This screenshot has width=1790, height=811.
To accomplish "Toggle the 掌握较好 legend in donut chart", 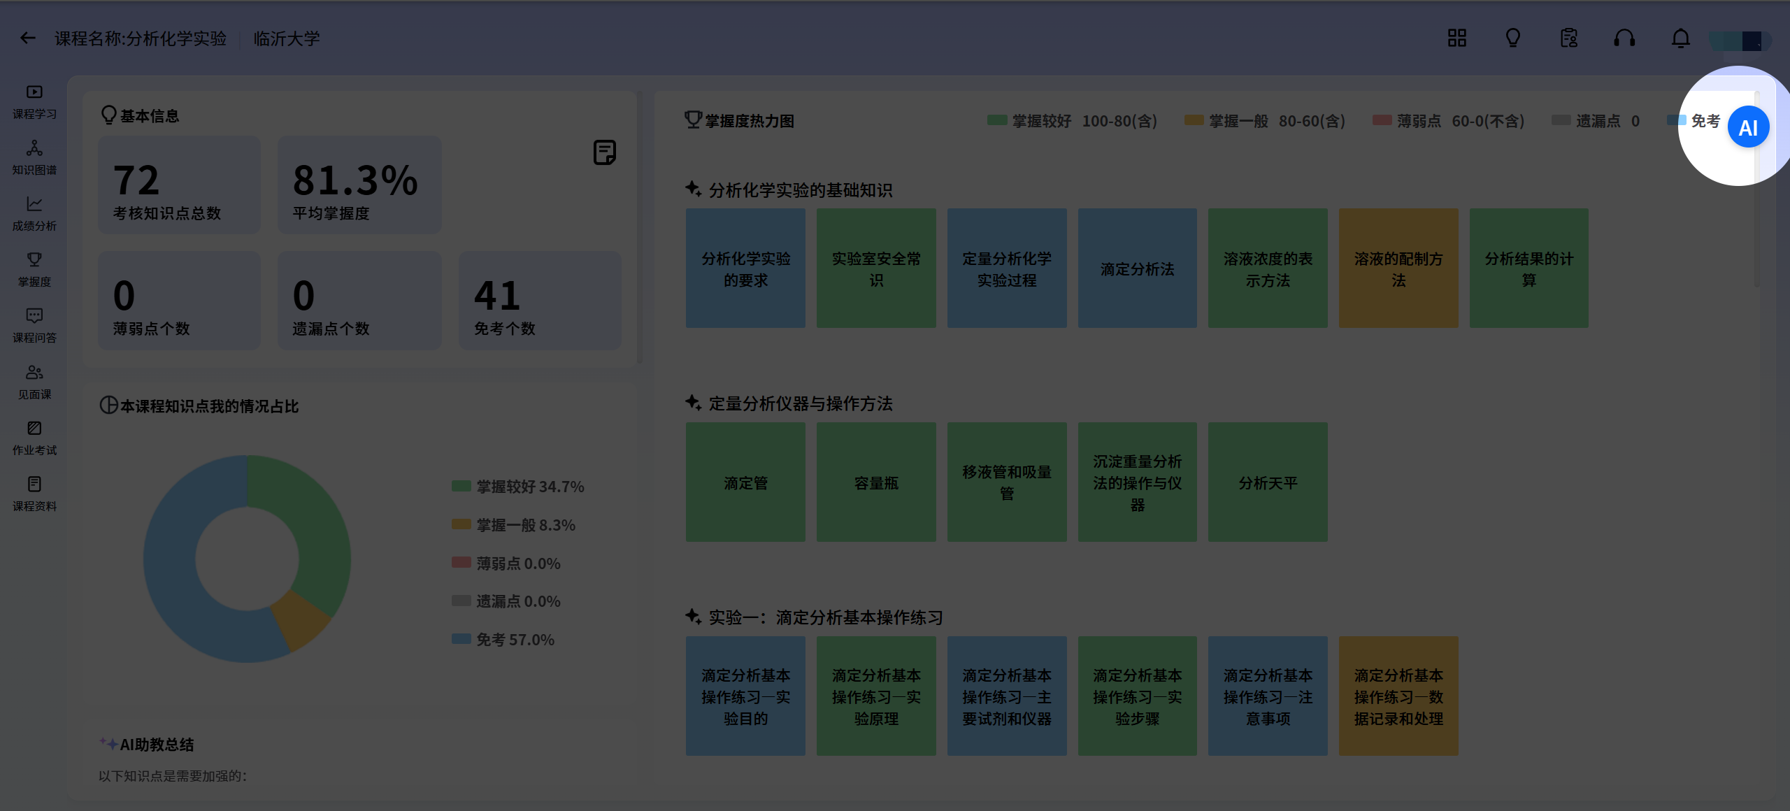I will click(x=517, y=487).
